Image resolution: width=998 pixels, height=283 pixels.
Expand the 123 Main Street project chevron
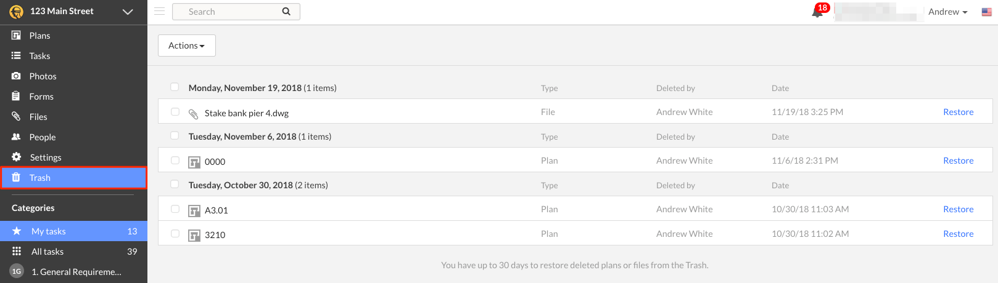pyautogui.click(x=128, y=12)
